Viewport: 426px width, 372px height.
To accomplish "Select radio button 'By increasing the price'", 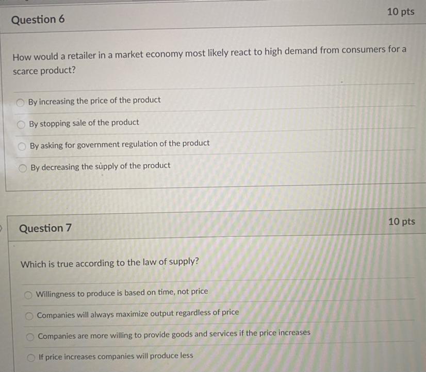I will pos(20,103).
